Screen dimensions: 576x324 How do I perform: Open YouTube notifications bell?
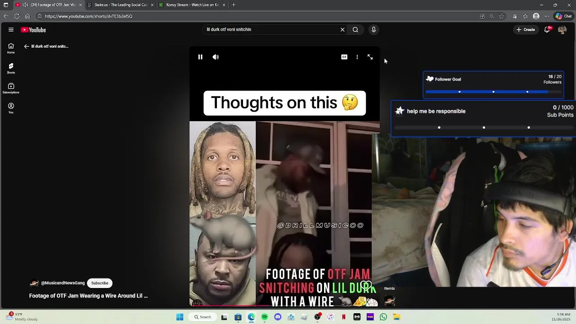pos(547,30)
